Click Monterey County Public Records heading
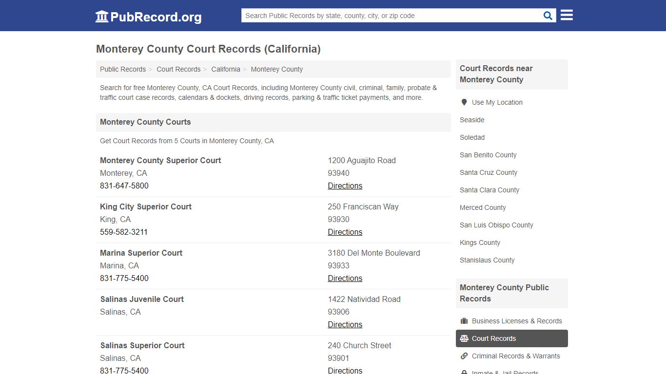 point(504,293)
